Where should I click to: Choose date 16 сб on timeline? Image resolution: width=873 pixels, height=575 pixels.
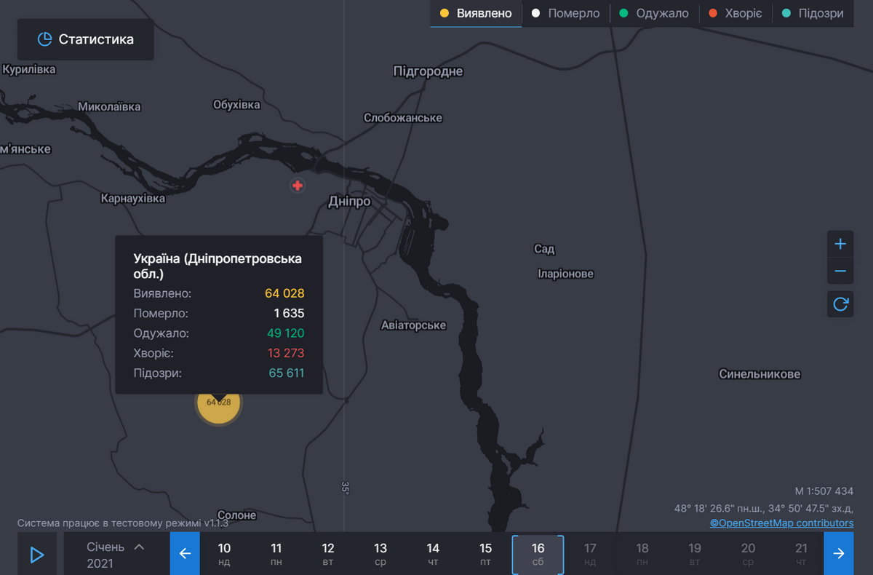coord(538,554)
